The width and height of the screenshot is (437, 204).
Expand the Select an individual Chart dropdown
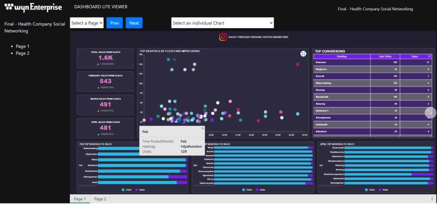[x=222, y=23]
